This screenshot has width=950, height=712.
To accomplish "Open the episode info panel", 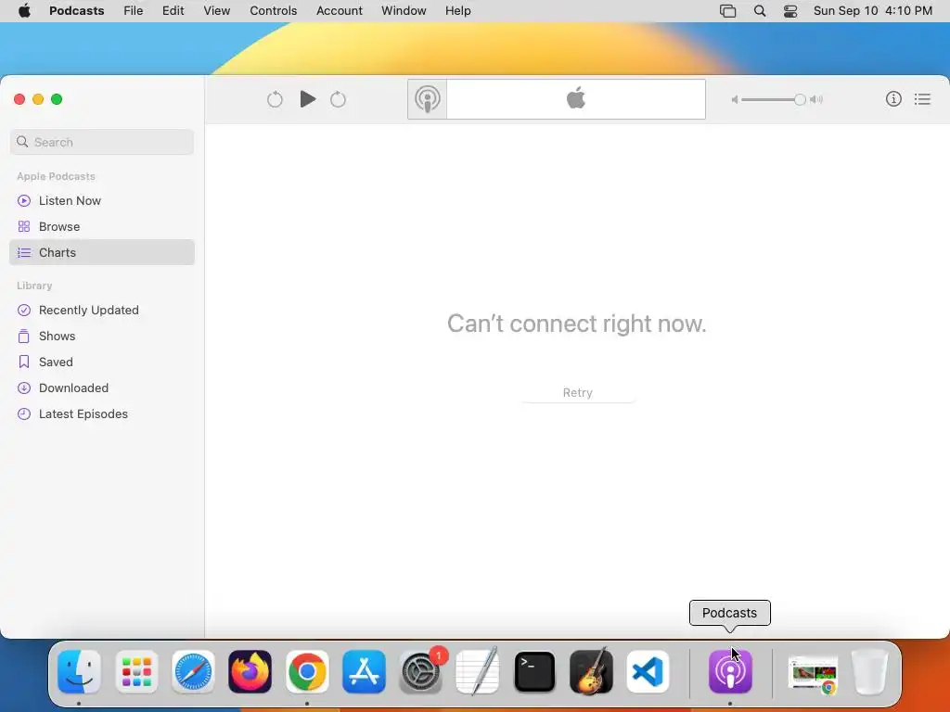I will click(x=893, y=98).
